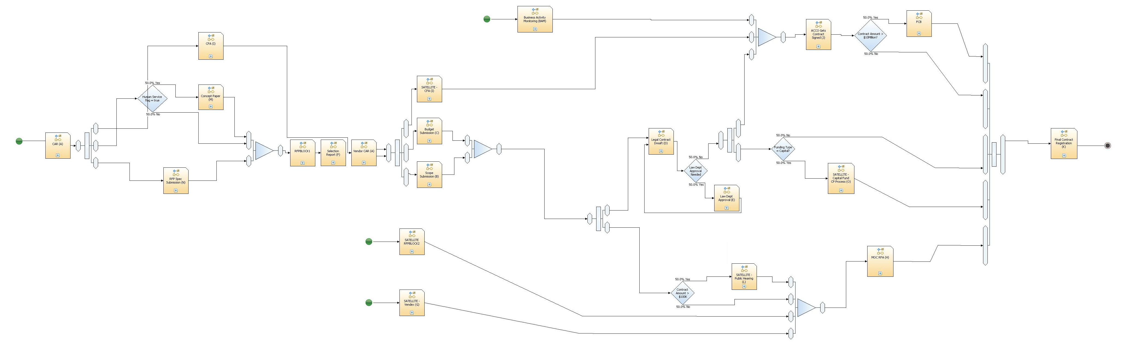
Task: Click '50.0% No' label below Human Service decision
Action: click(x=153, y=114)
